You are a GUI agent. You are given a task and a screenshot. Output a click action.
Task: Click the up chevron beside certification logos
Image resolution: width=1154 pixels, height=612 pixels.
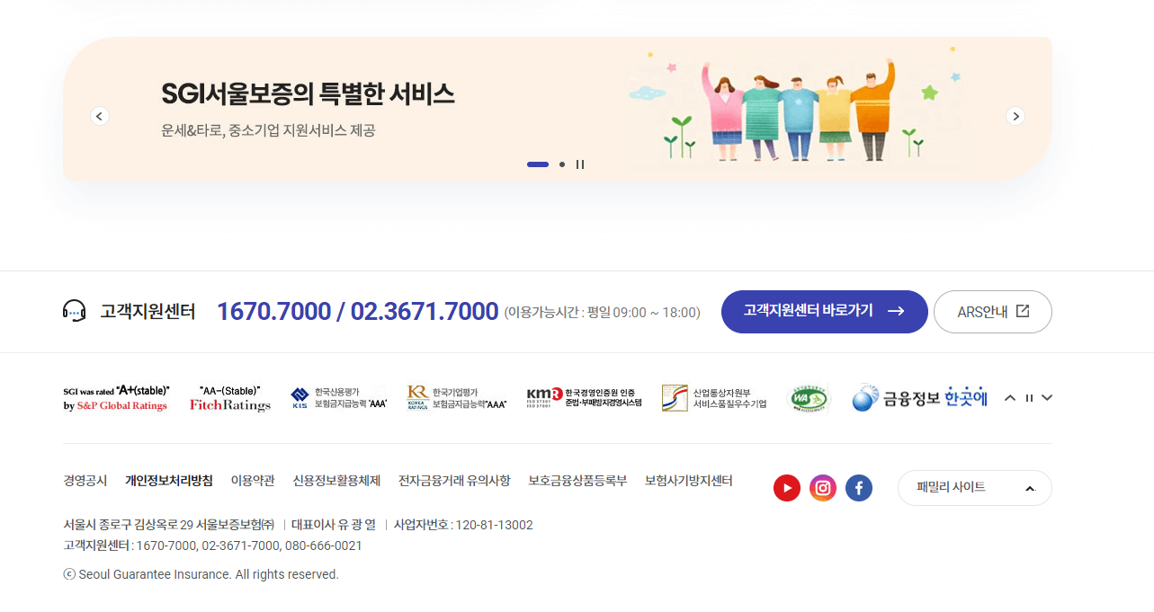(1009, 396)
